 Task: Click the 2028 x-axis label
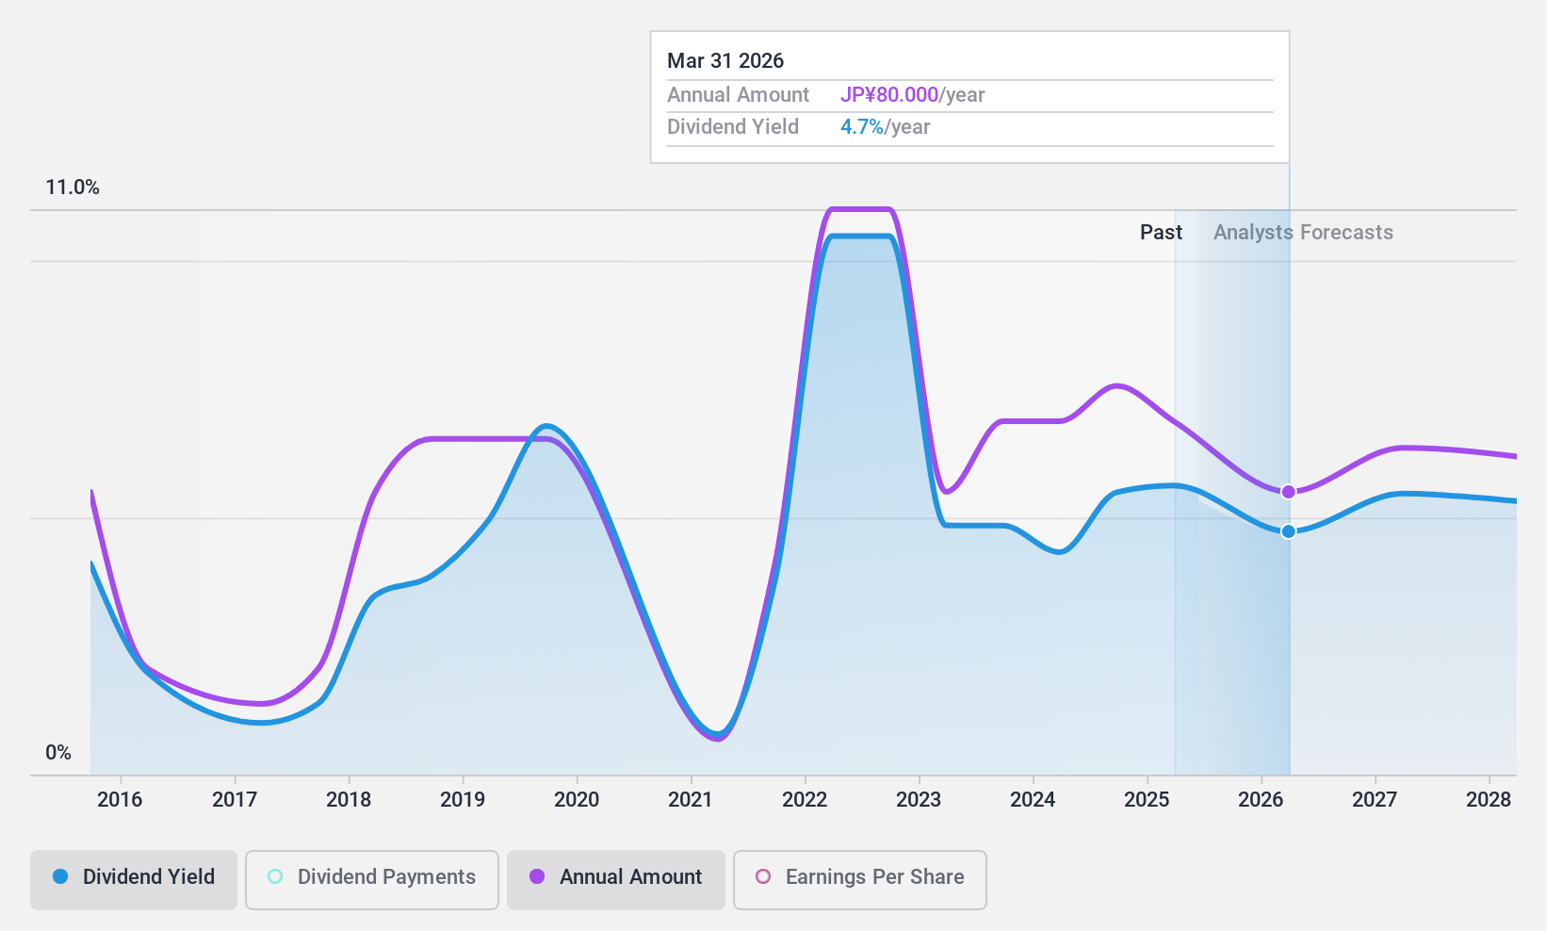tap(1489, 800)
